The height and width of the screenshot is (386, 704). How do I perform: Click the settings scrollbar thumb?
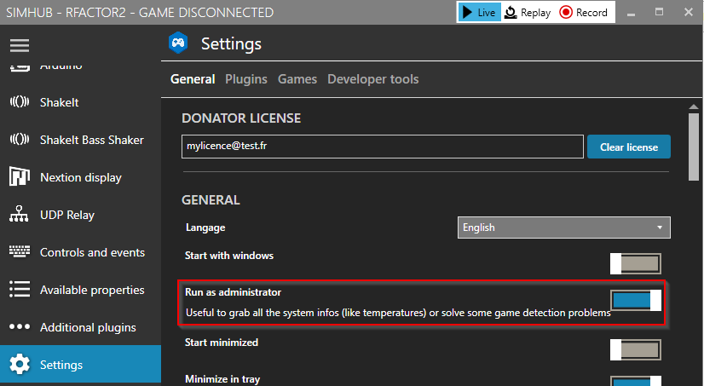[694, 147]
